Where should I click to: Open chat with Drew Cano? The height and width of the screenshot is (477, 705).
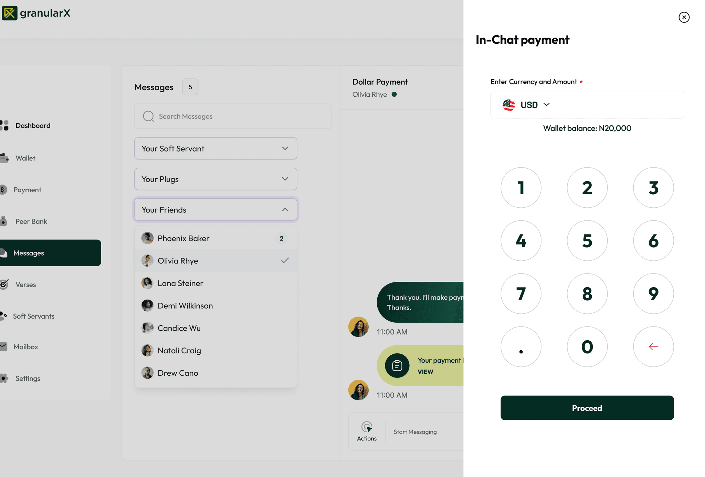pyautogui.click(x=215, y=373)
